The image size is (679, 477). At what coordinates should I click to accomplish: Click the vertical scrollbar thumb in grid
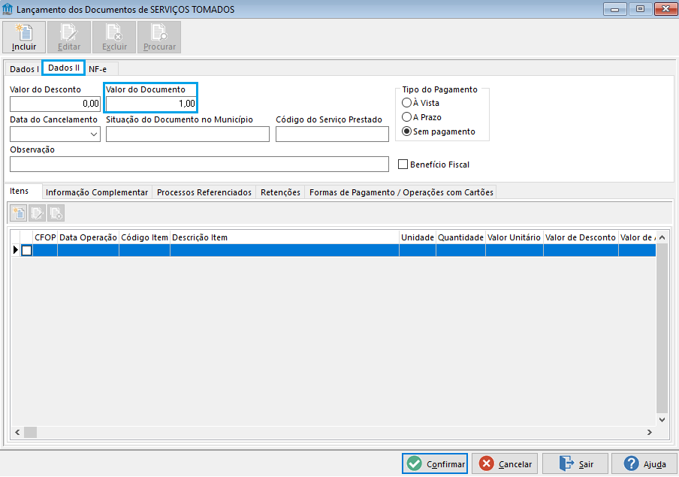[662, 328]
